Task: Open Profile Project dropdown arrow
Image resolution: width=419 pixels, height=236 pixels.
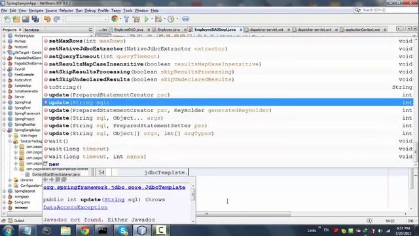Action: click(177, 19)
